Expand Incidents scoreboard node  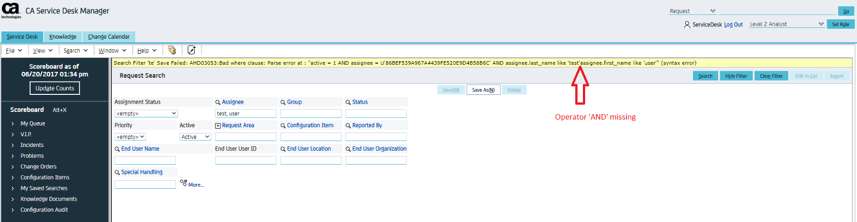[x=12, y=145]
